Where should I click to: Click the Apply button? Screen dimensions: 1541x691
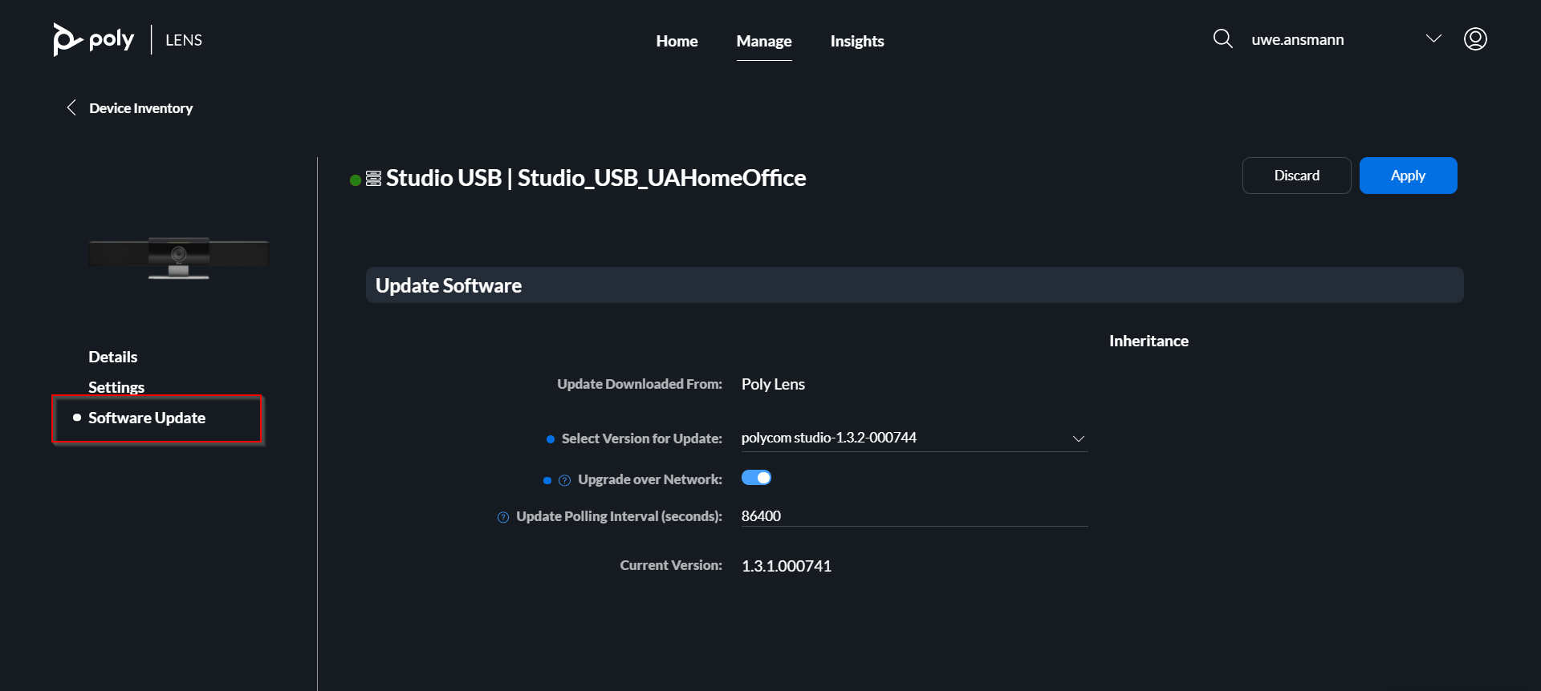pos(1408,176)
